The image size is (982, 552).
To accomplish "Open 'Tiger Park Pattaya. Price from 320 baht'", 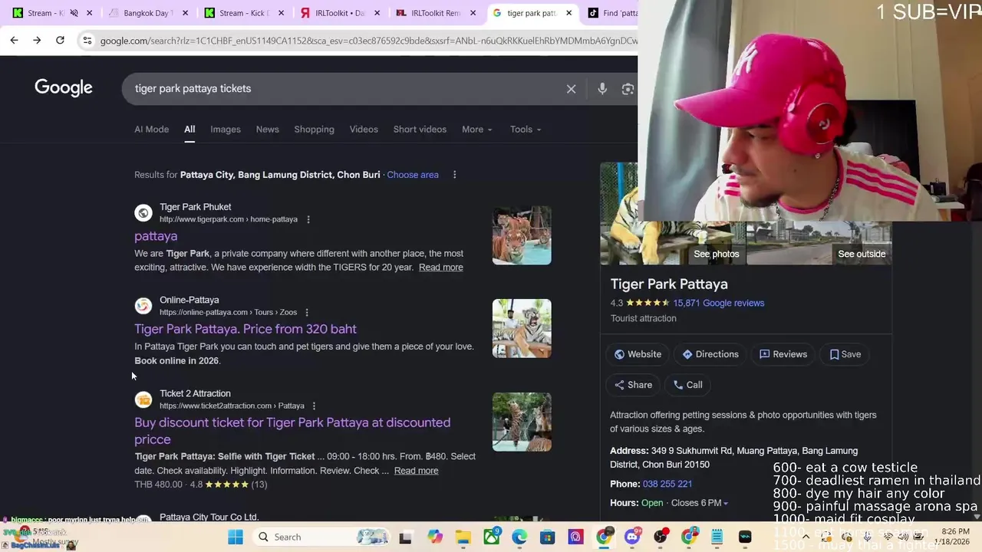I will pyautogui.click(x=245, y=329).
